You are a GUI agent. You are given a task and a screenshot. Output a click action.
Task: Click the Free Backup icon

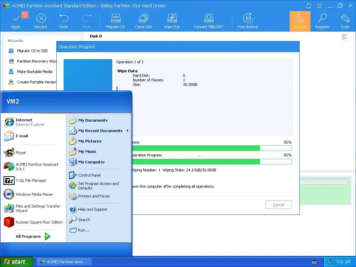point(248,18)
